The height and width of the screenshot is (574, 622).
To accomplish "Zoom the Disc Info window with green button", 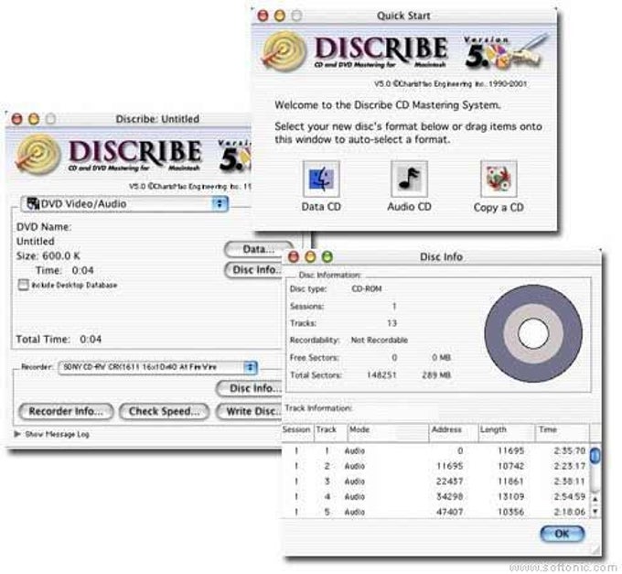I will click(x=327, y=257).
